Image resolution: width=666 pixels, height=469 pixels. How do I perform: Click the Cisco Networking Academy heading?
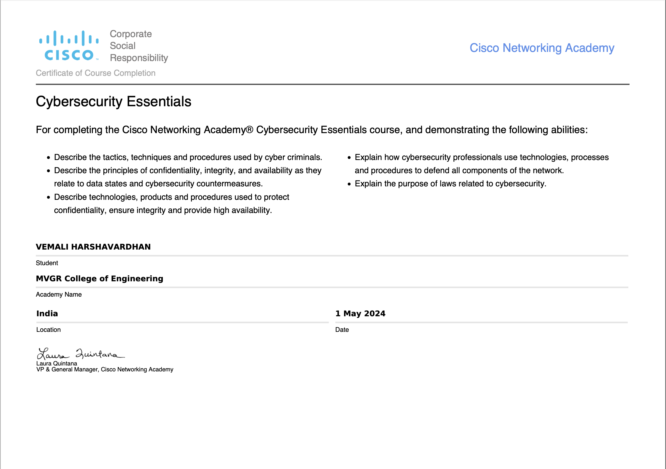click(542, 48)
